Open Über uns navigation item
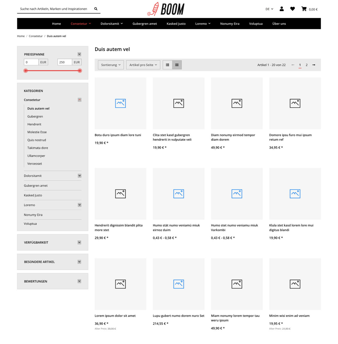 tap(279, 24)
